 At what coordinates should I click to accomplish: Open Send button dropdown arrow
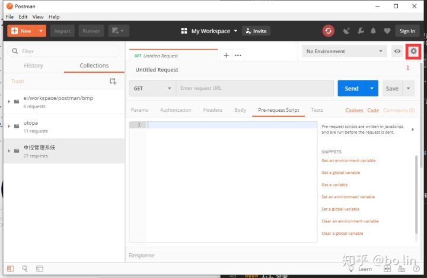[x=372, y=88]
